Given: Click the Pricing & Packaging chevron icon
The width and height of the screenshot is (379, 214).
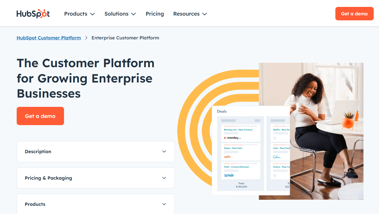Looking at the screenshot, I should pos(164,178).
